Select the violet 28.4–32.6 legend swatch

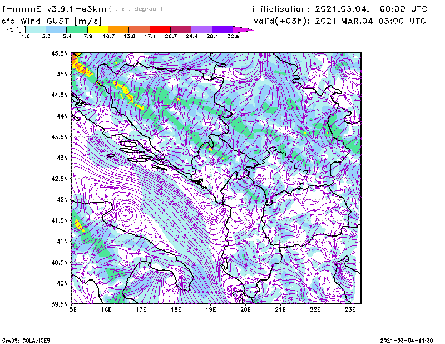coord(222,30)
